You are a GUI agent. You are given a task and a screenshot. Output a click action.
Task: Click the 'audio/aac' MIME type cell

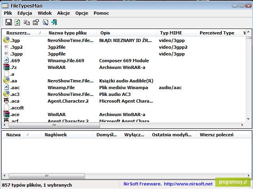pyautogui.click(x=170, y=88)
